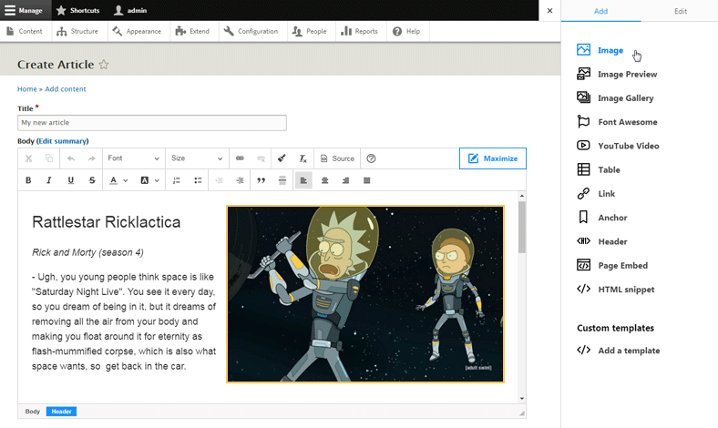
Task: Open the Font dropdown
Action: tap(133, 158)
